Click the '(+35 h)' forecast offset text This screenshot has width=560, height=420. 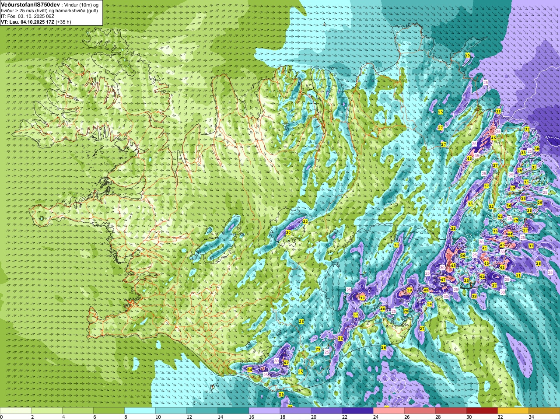coord(63,22)
